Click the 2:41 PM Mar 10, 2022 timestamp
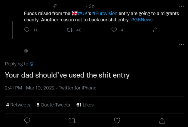Viewport: 188px width, 127px height. 30,88
